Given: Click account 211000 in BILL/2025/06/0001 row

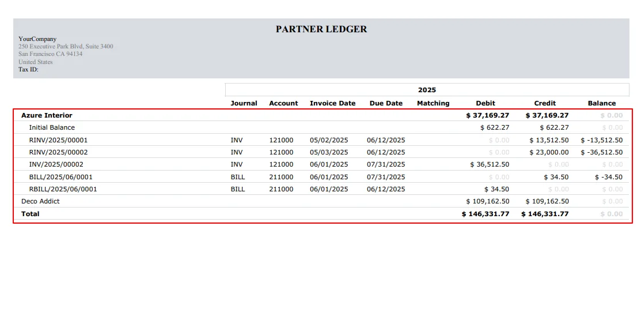Looking at the screenshot, I should pos(281,177).
